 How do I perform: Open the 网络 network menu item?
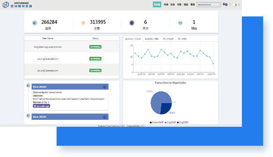[166, 4]
